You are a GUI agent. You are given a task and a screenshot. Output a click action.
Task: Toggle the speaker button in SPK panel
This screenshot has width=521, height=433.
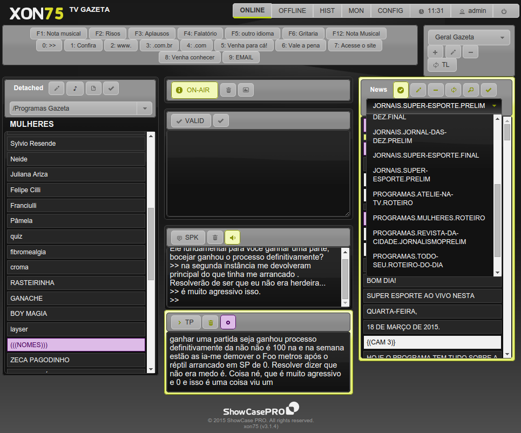[x=232, y=238]
